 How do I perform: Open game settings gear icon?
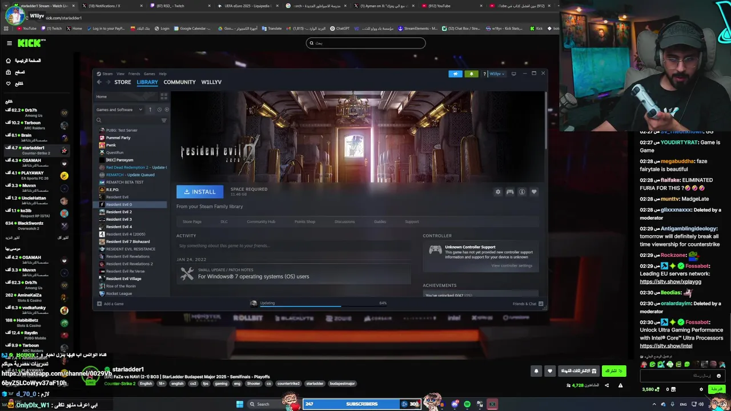pyautogui.click(x=498, y=192)
